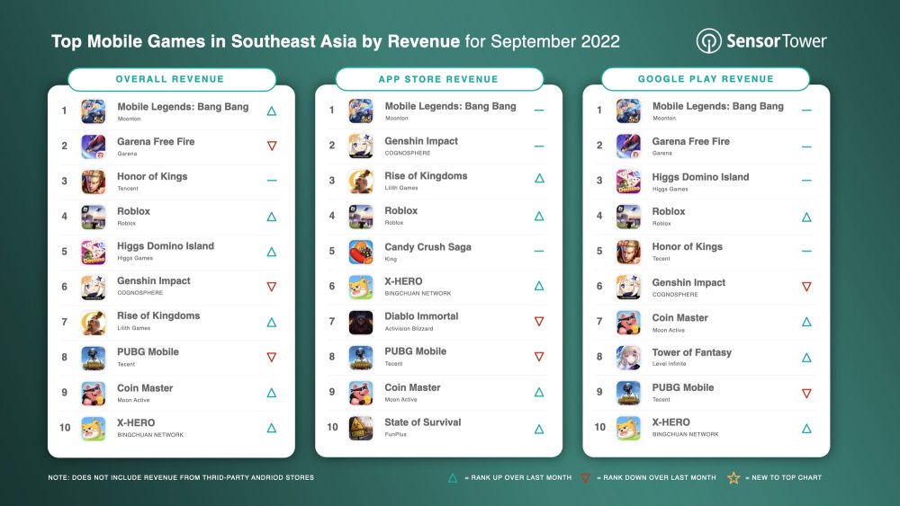Click the Sensor Tower logo icon
Image resolution: width=900 pixels, height=506 pixels.
pyautogui.click(x=708, y=41)
